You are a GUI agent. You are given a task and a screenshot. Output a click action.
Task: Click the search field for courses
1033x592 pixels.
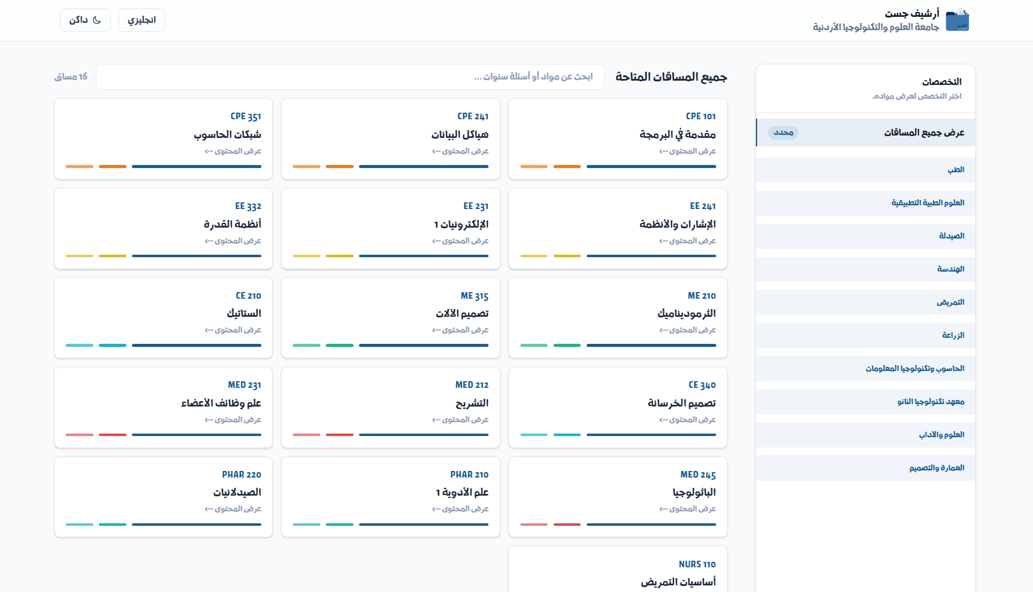click(349, 76)
